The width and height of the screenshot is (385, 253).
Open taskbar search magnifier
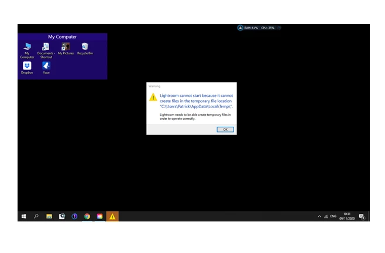[36, 216]
